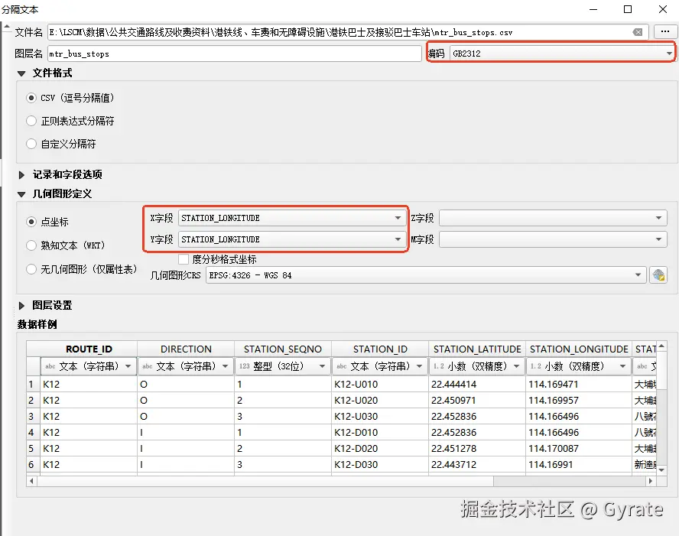
Task: Click longitude value 114.16991
Action: pyautogui.click(x=579, y=465)
